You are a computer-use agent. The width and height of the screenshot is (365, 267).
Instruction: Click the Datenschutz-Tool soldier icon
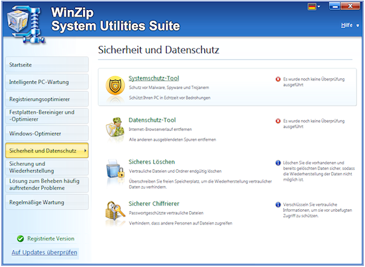[x=115, y=128]
